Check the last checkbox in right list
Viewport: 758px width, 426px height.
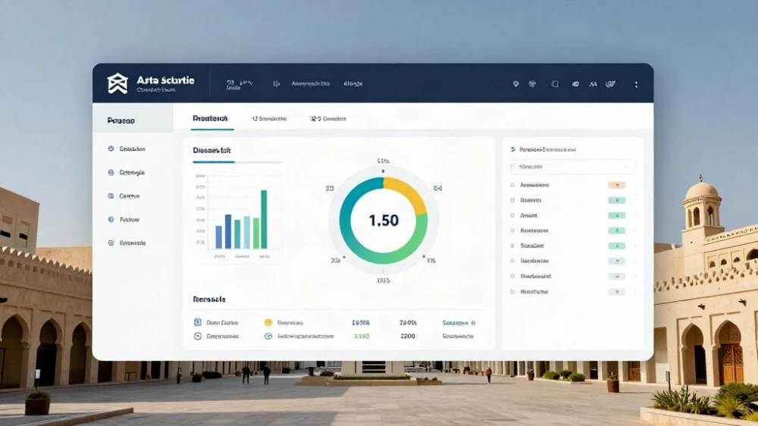click(512, 292)
